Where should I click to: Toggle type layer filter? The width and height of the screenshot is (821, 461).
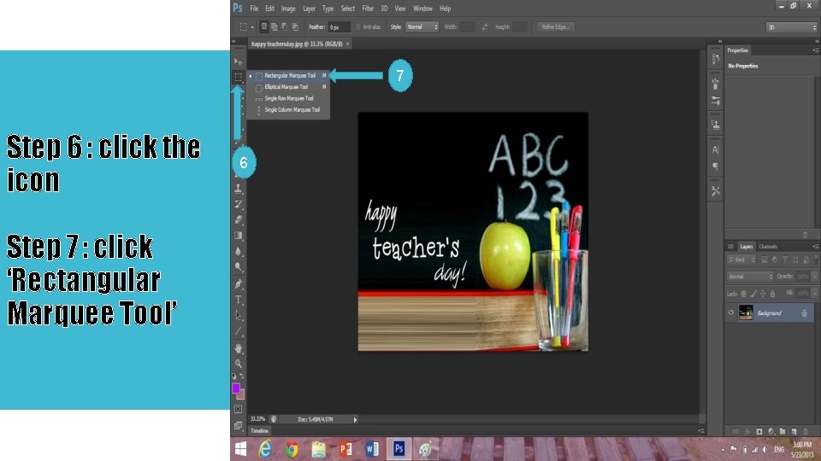tap(785, 260)
